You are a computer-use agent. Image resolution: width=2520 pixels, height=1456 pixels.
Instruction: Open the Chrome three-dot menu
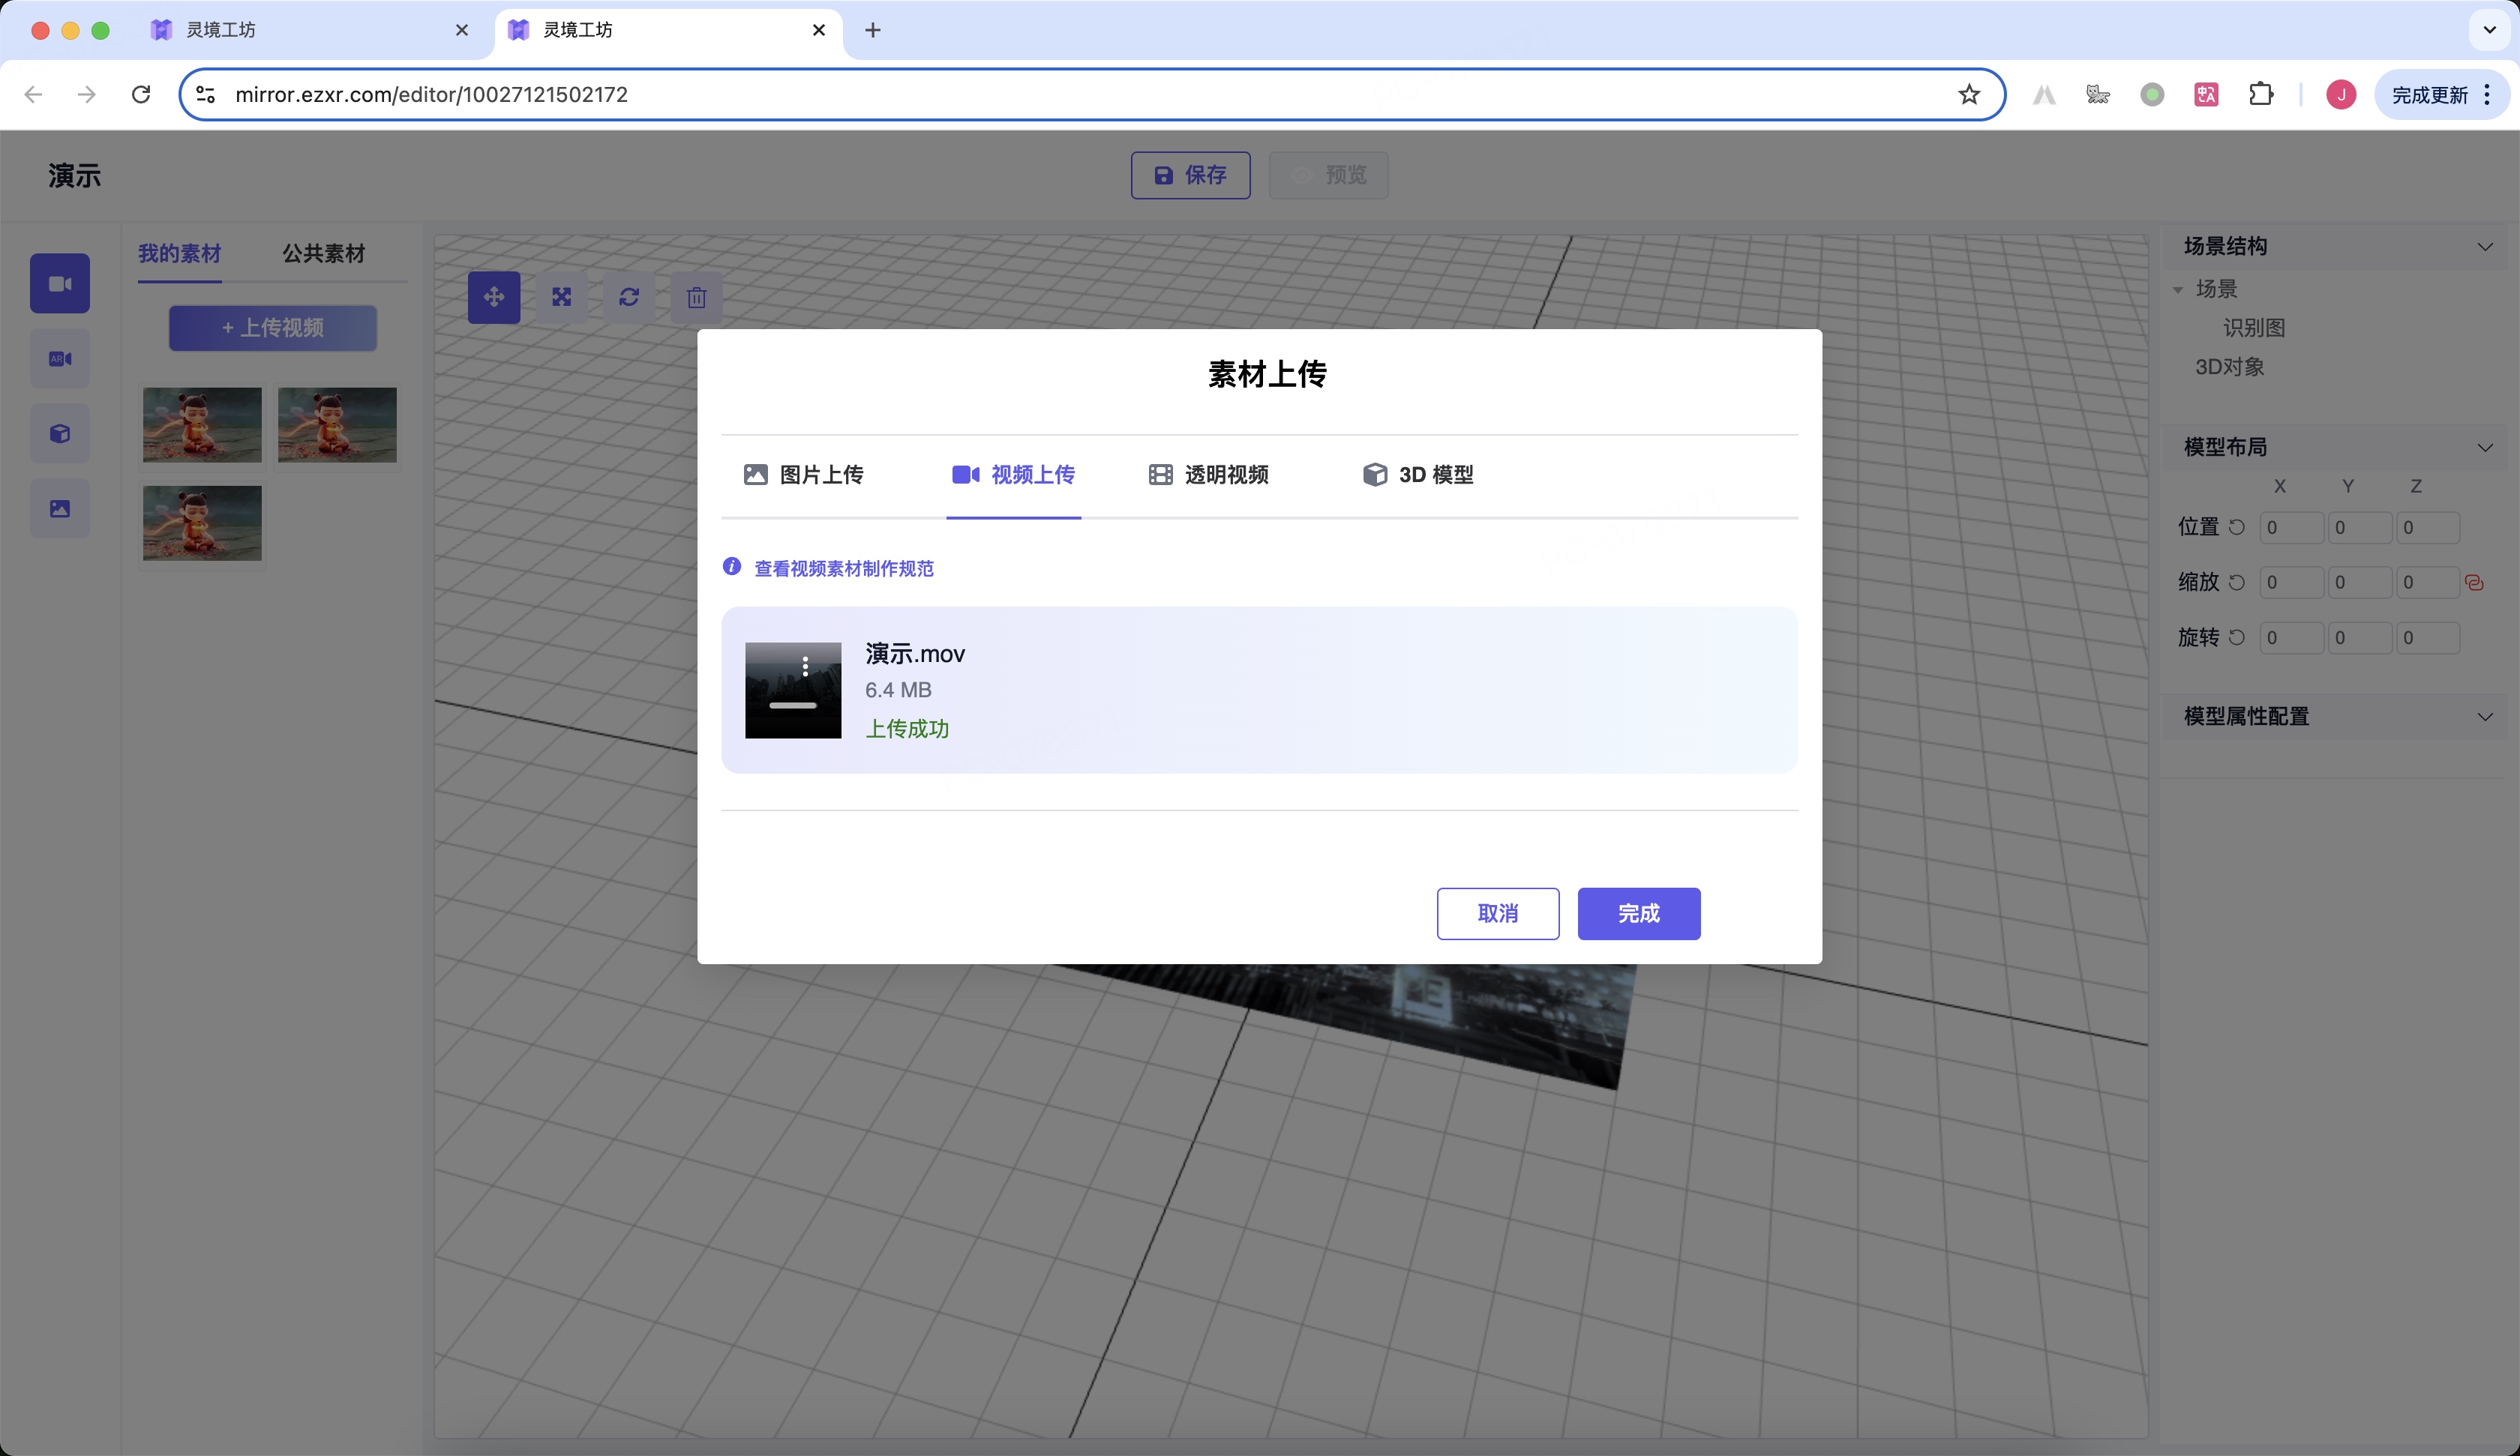click(2487, 94)
